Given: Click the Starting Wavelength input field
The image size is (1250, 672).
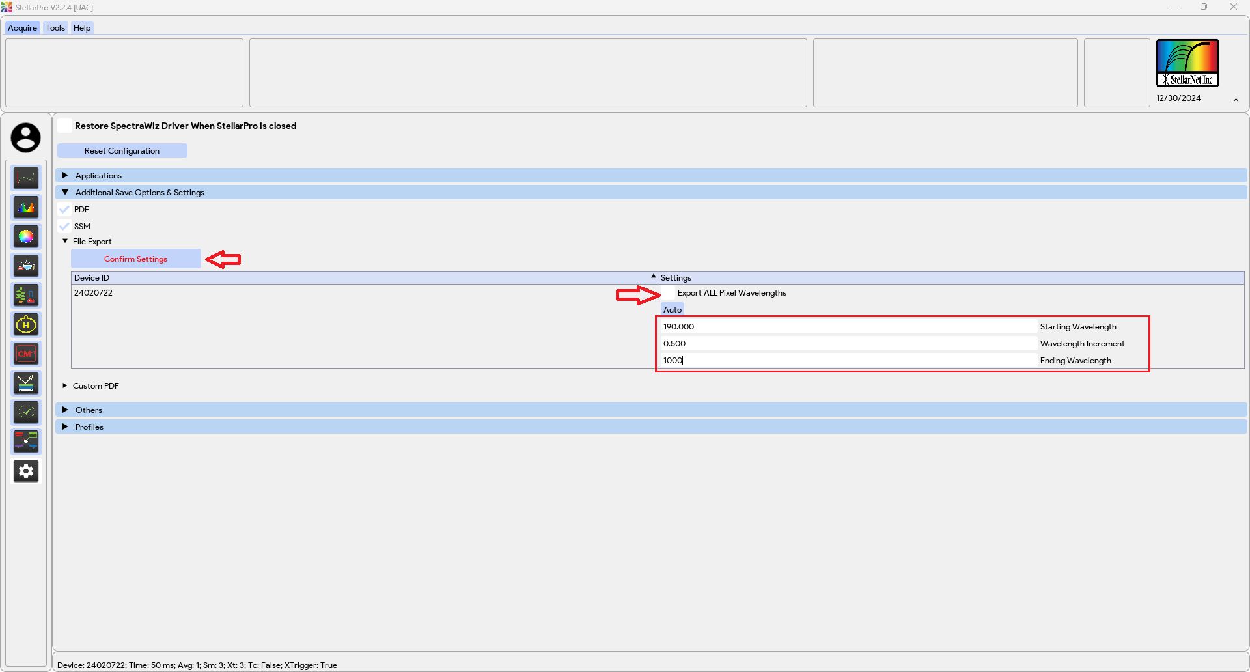Looking at the screenshot, I should [x=846, y=327].
